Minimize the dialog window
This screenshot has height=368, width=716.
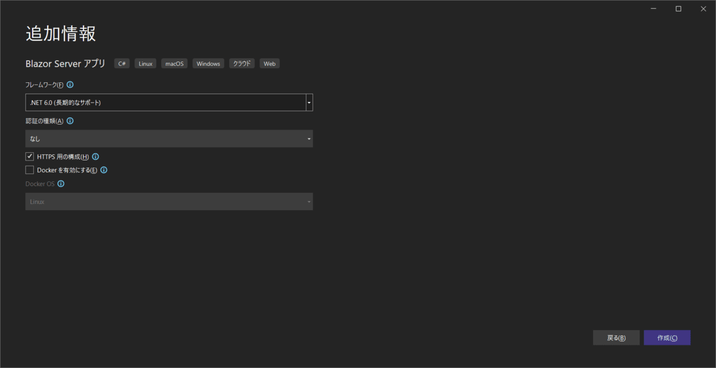(x=655, y=9)
